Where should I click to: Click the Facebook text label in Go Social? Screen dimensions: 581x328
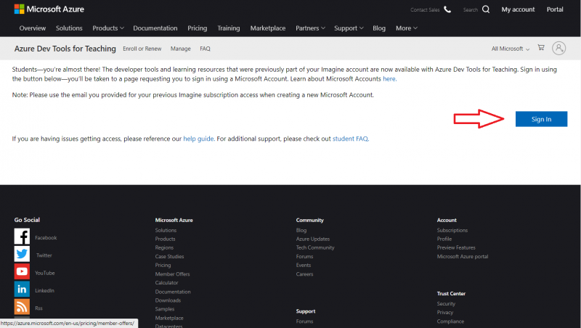46,238
